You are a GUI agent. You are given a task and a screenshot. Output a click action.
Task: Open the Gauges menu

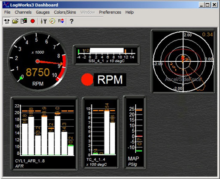[43, 12]
